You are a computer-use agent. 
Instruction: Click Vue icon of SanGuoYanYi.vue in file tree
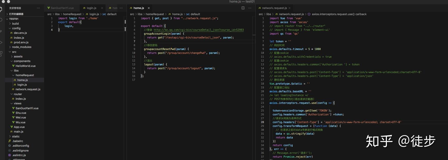[x=13, y=108]
